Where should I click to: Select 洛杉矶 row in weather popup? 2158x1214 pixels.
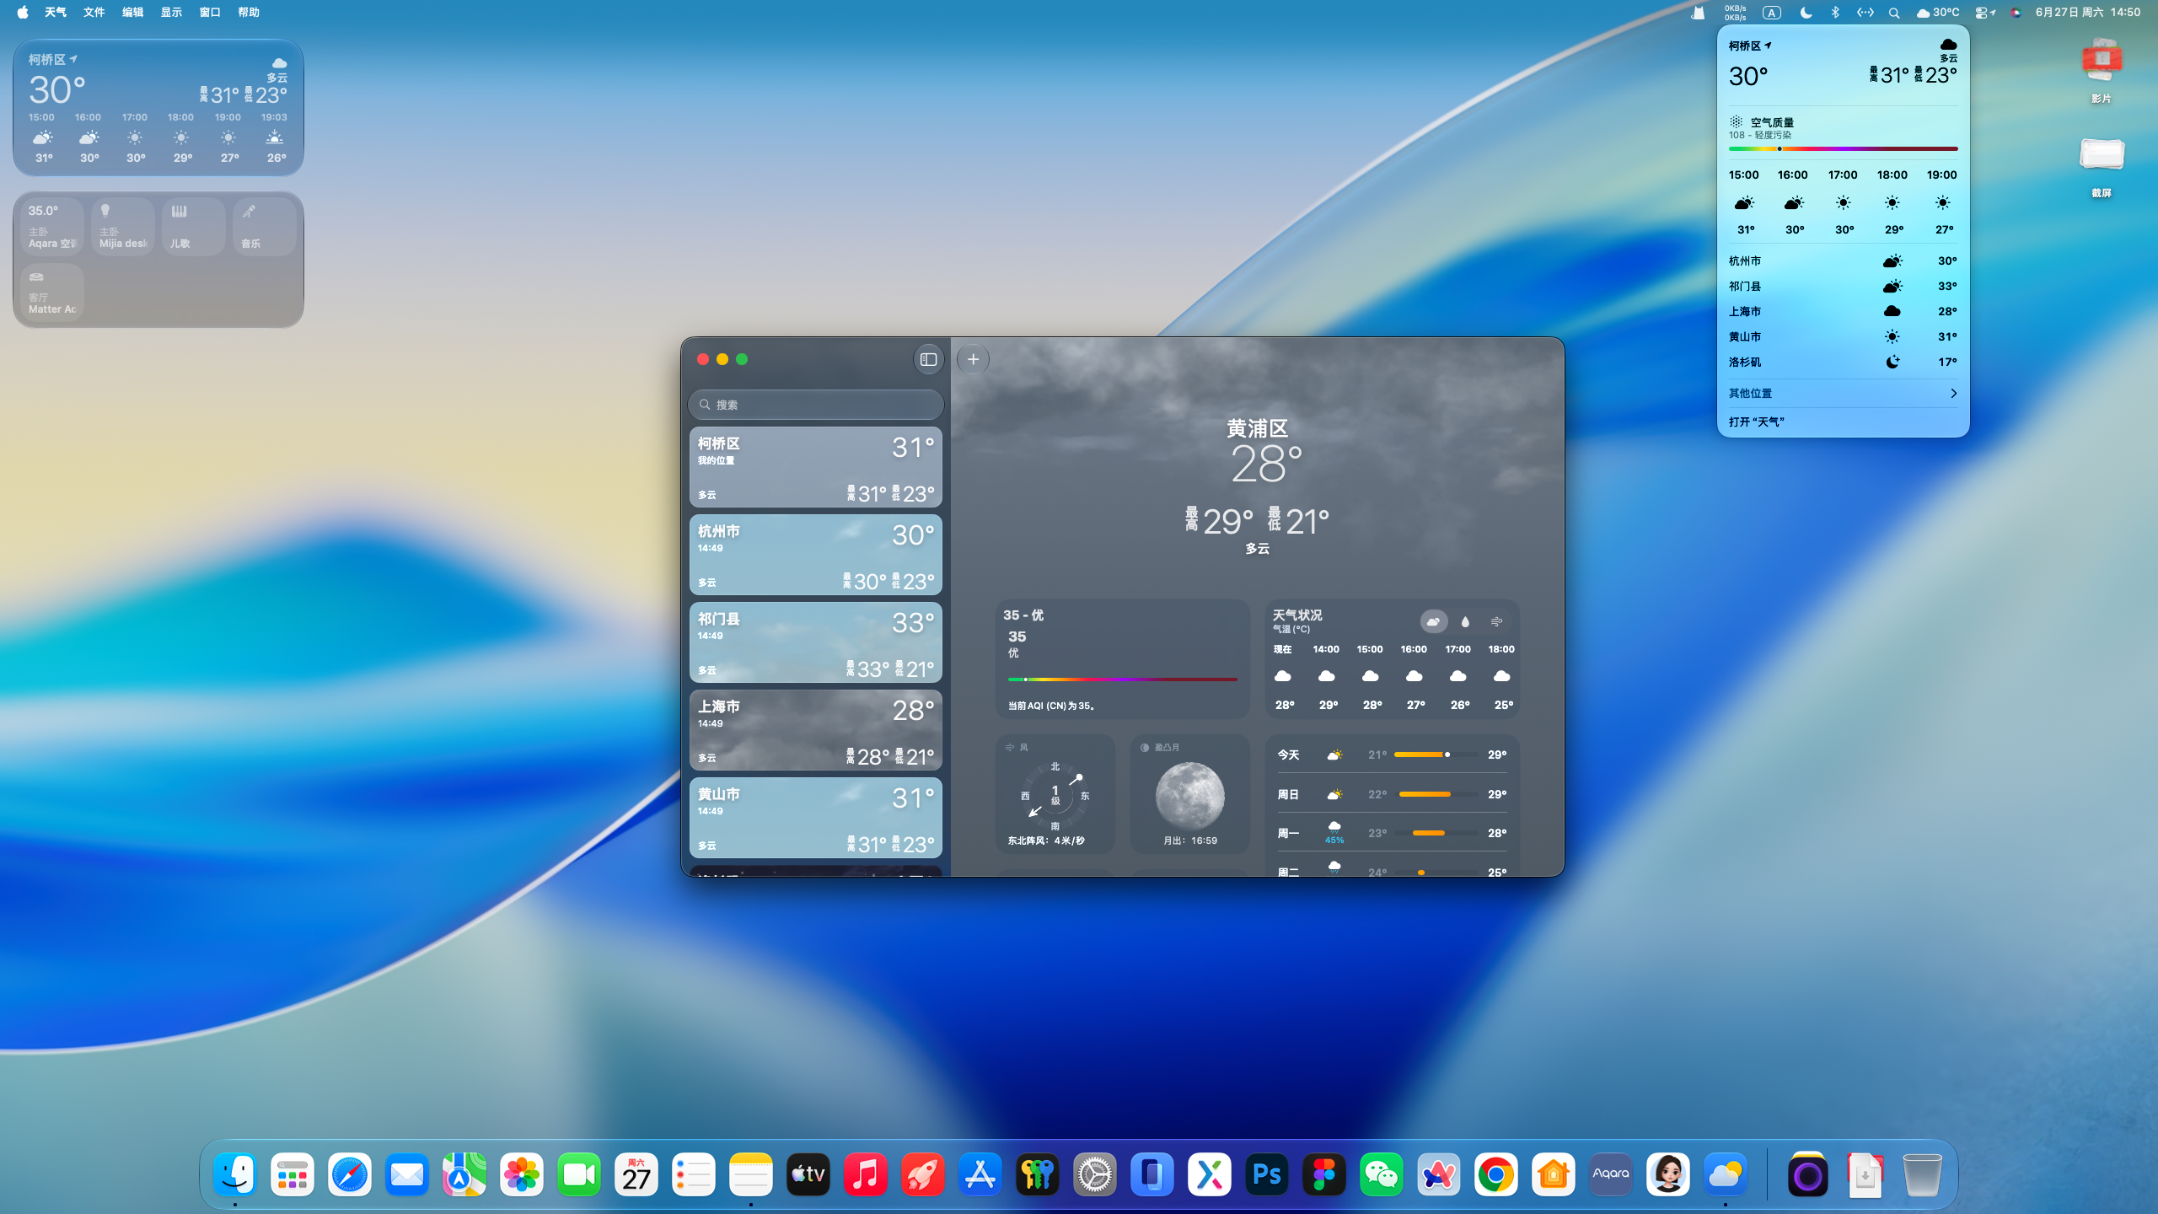pyautogui.click(x=1843, y=363)
